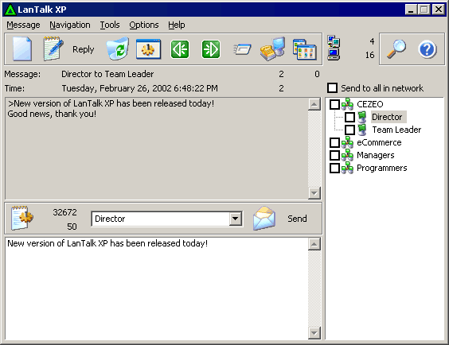Open the Navigation menu
Image resolution: width=449 pixels, height=345 pixels.
70,25
